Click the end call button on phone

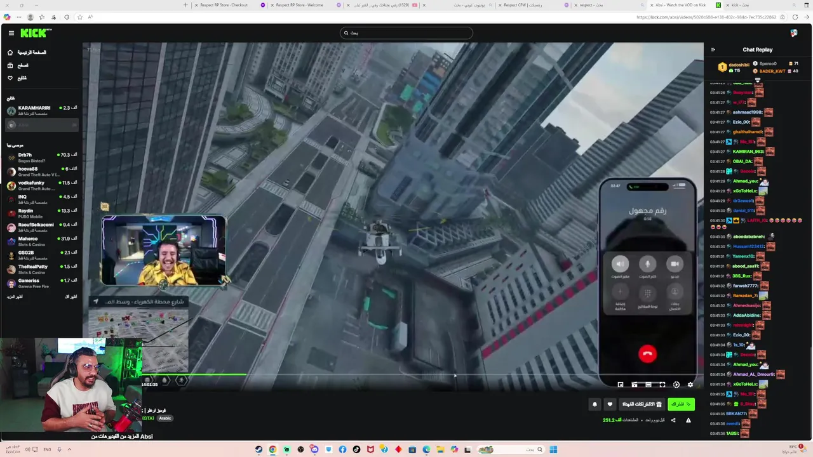(647, 354)
